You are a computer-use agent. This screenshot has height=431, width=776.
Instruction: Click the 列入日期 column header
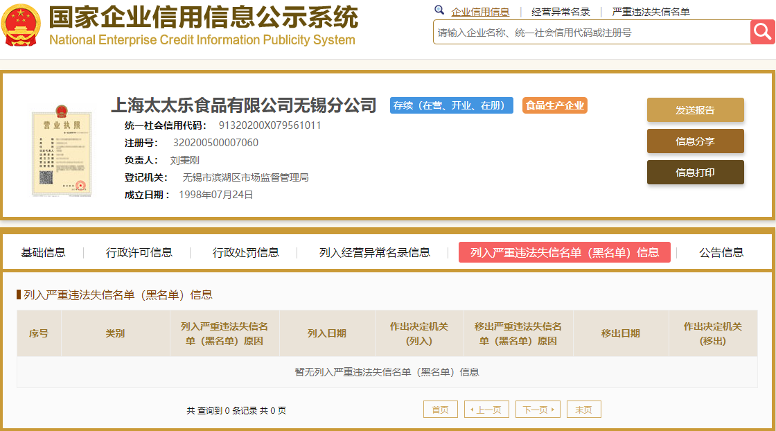pos(327,333)
